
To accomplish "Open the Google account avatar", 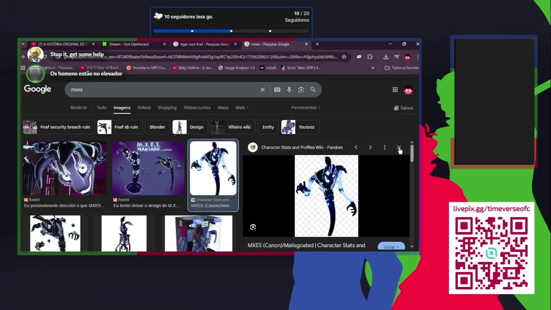I will (408, 90).
